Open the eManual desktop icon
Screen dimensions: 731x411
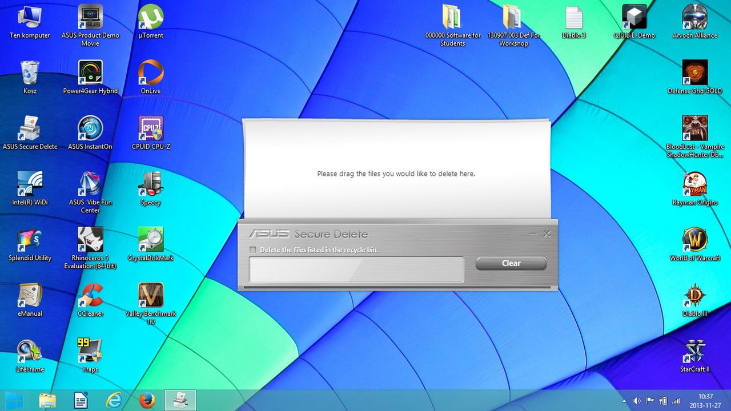[30, 300]
